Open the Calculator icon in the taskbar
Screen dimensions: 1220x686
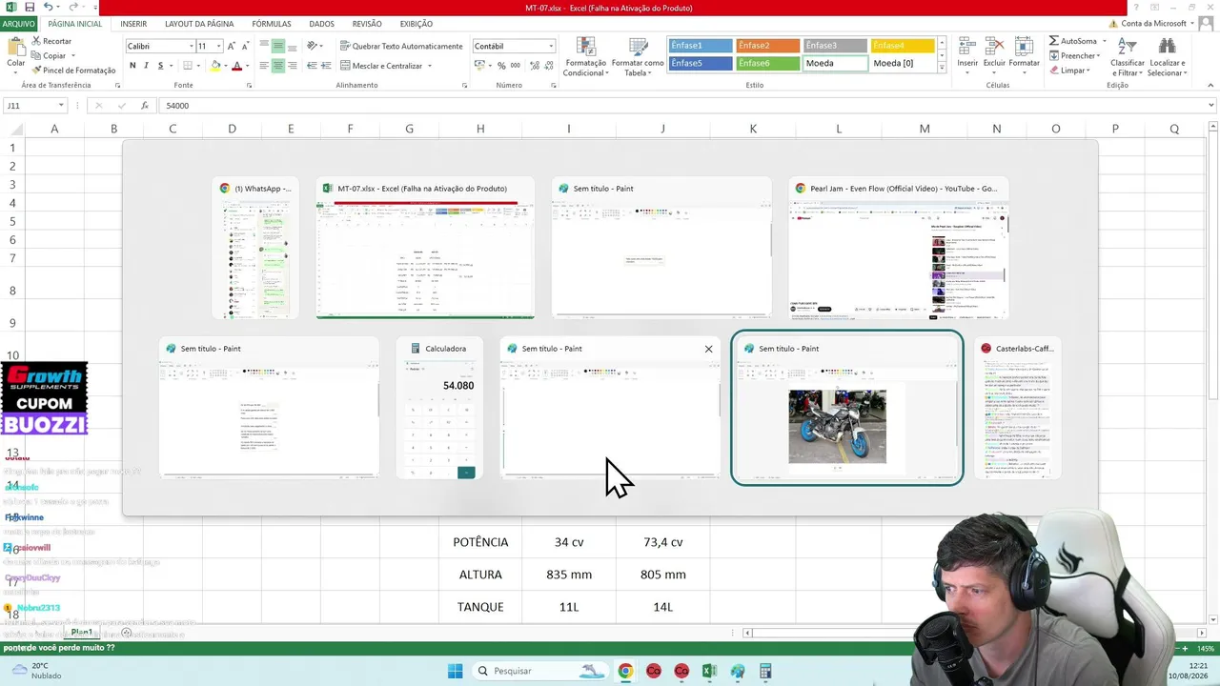765,671
